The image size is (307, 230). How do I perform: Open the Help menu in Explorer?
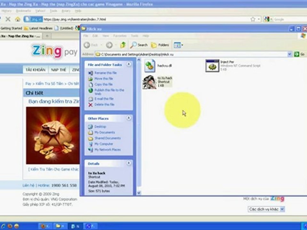(x=146, y=36)
